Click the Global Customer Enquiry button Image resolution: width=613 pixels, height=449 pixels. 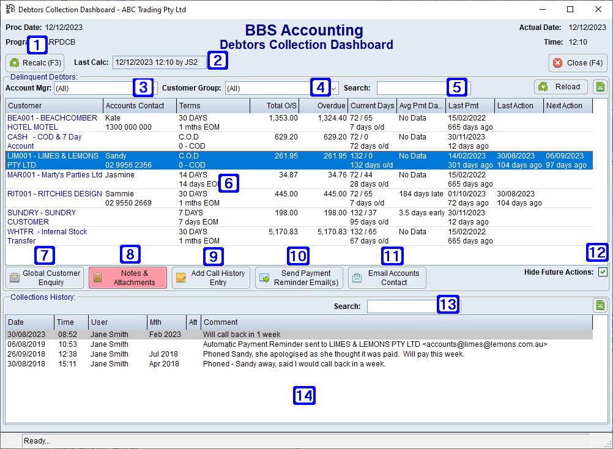(43, 277)
